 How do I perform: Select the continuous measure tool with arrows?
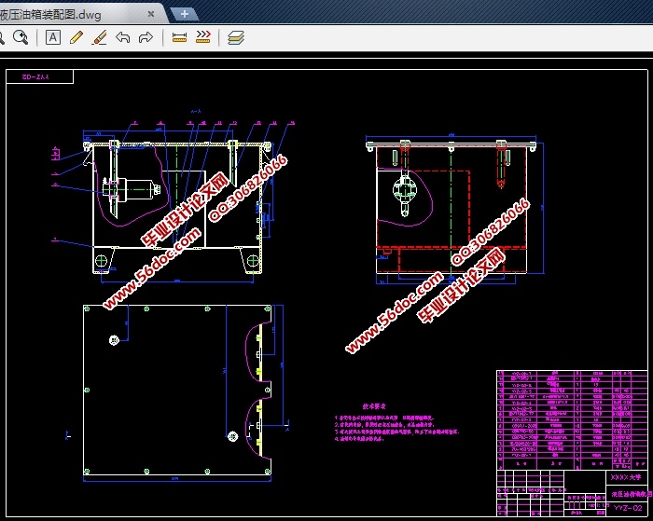point(202,37)
